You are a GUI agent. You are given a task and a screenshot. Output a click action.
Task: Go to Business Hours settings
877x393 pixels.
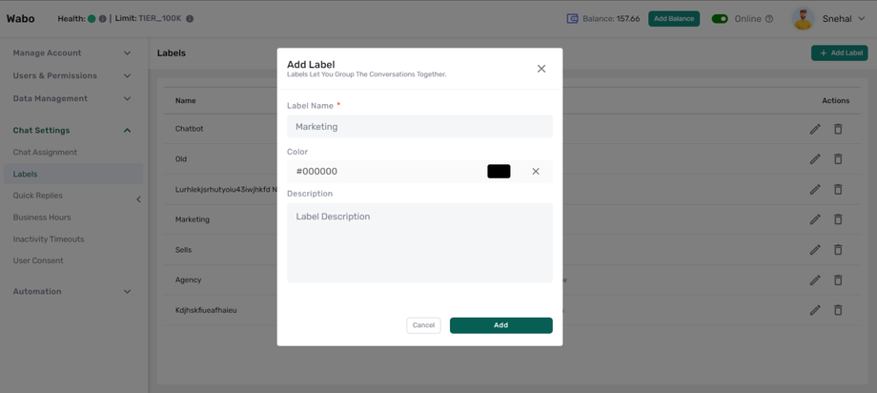[x=42, y=217]
